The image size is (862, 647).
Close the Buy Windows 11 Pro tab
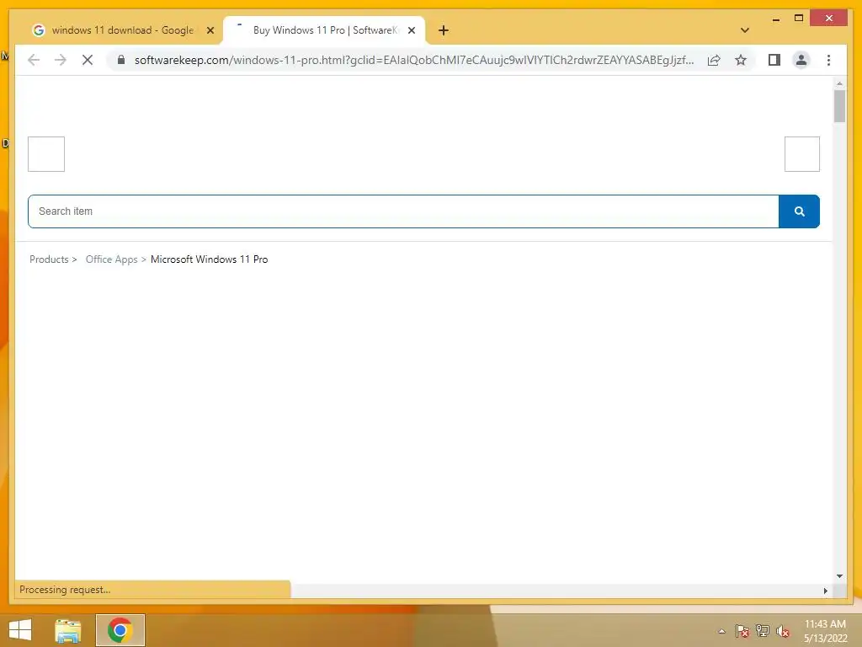click(411, 30)
